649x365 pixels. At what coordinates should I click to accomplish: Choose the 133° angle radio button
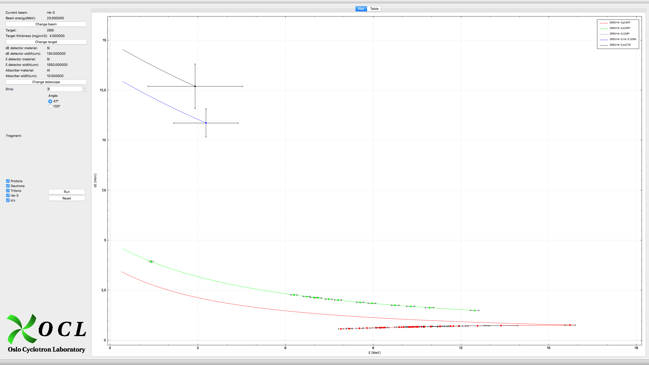[x=50, y=106]
